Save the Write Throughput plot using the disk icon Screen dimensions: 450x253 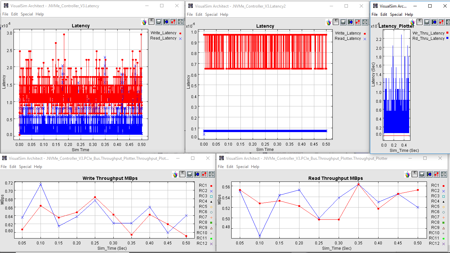tap(183, 174)
